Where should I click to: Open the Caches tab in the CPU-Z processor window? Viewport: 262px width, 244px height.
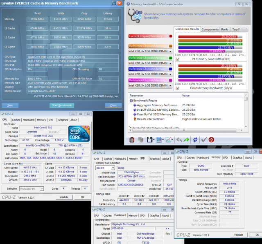click(x=16, y=120)
